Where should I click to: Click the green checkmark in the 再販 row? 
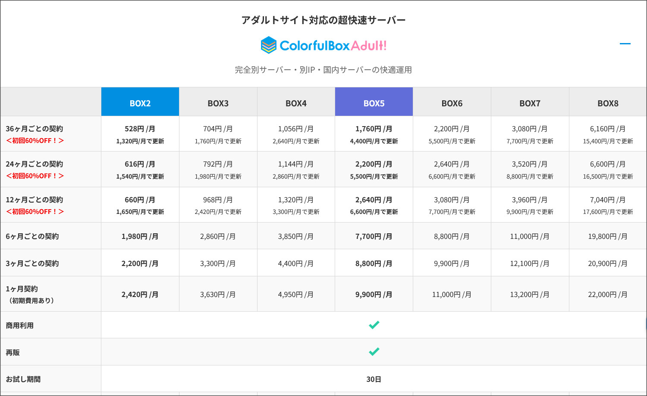[374, 352]
